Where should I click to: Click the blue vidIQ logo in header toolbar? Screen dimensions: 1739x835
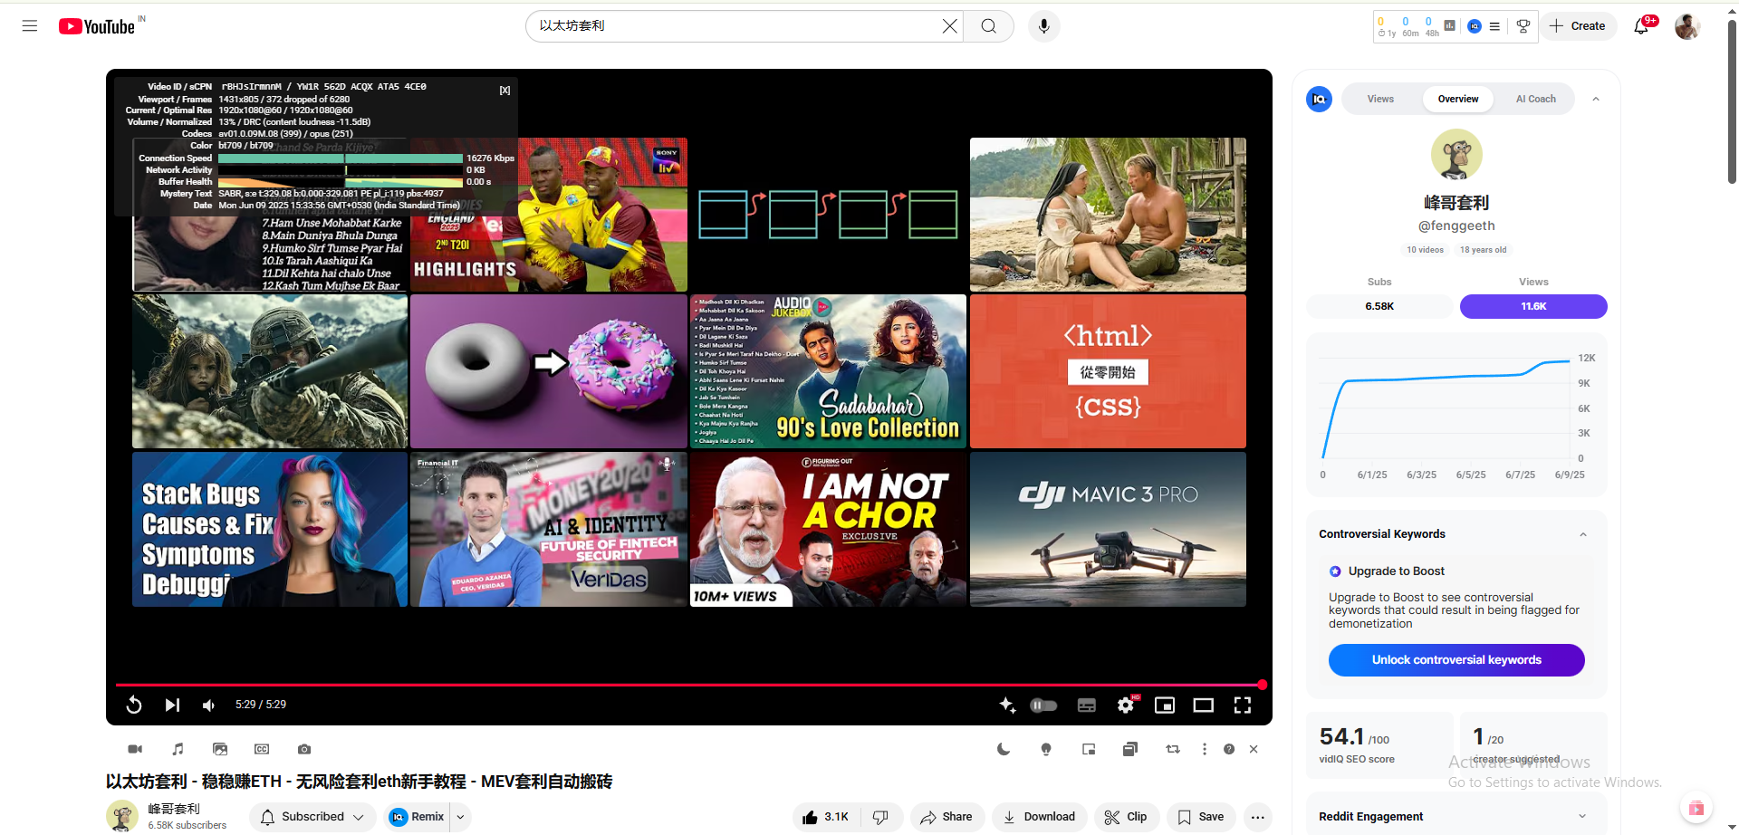1475,26
